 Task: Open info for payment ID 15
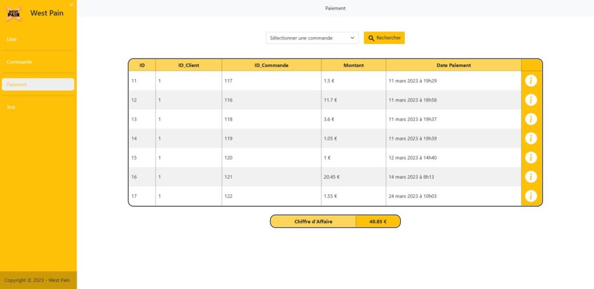531,158
